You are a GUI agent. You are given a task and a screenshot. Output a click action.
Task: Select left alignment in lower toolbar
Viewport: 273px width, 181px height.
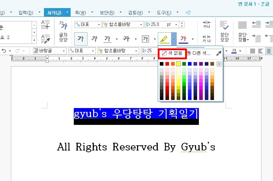point(260,51)
